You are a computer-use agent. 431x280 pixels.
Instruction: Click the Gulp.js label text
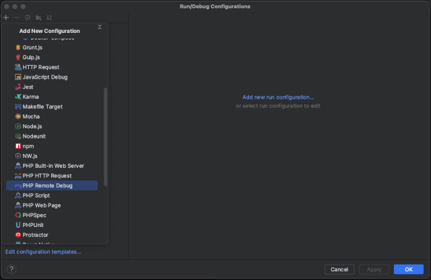(x=31, y=57)
